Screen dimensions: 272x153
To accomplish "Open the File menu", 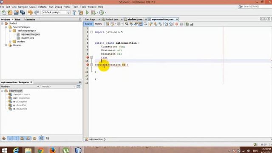I will 2,7.
